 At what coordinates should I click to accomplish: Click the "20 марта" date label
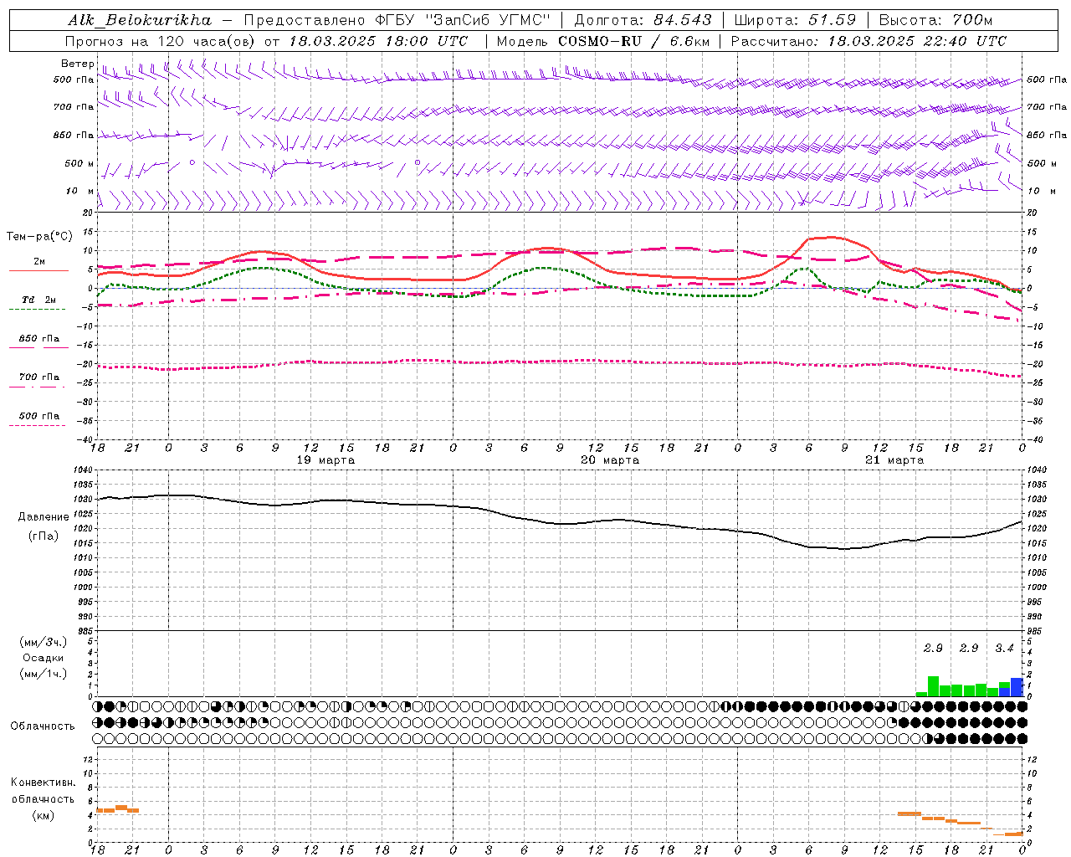coord(610,460)
